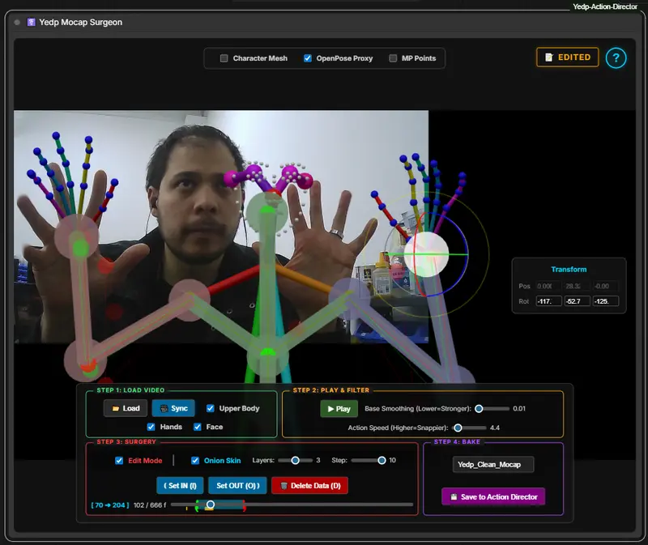
Task: Click the EDITED status button
Action: (x=568, y=57)
